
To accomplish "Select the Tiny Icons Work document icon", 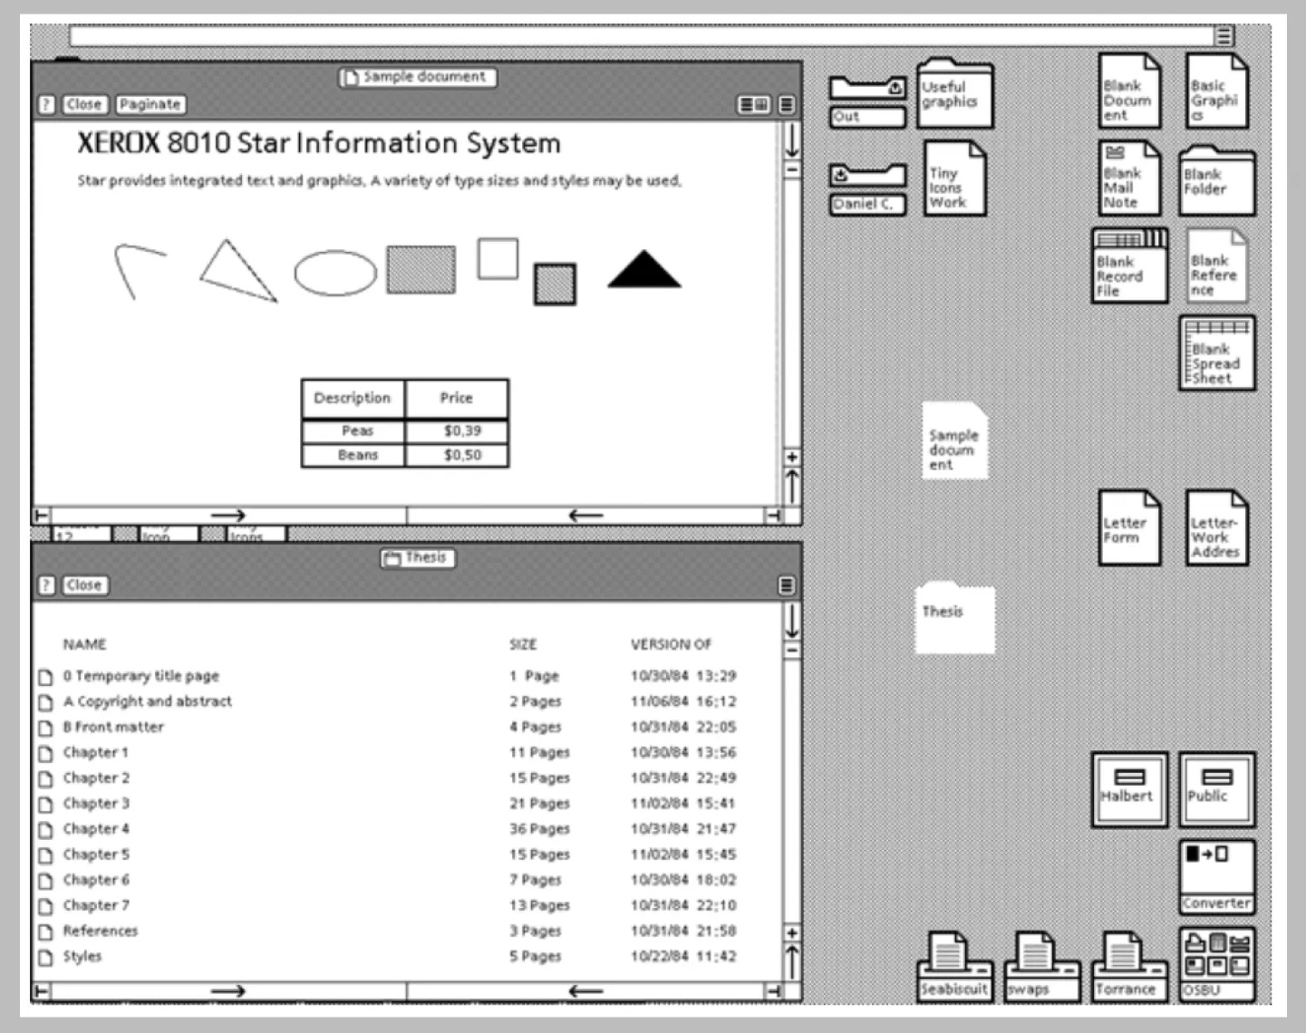I will pos(954,178).
